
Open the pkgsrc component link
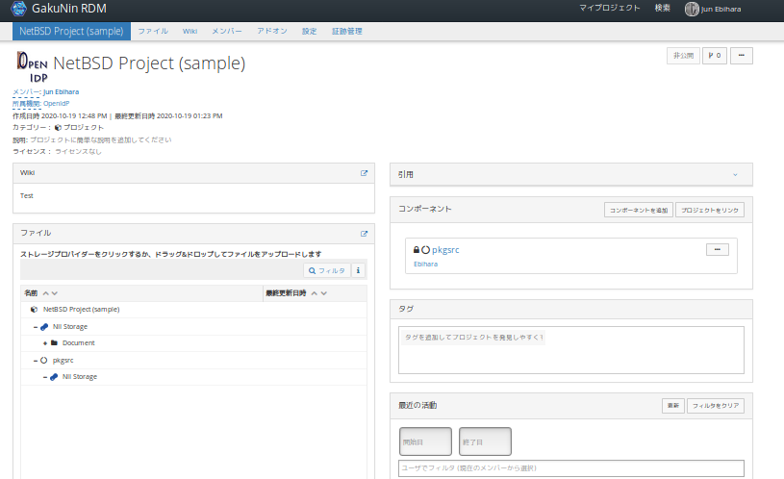point(445,249)
